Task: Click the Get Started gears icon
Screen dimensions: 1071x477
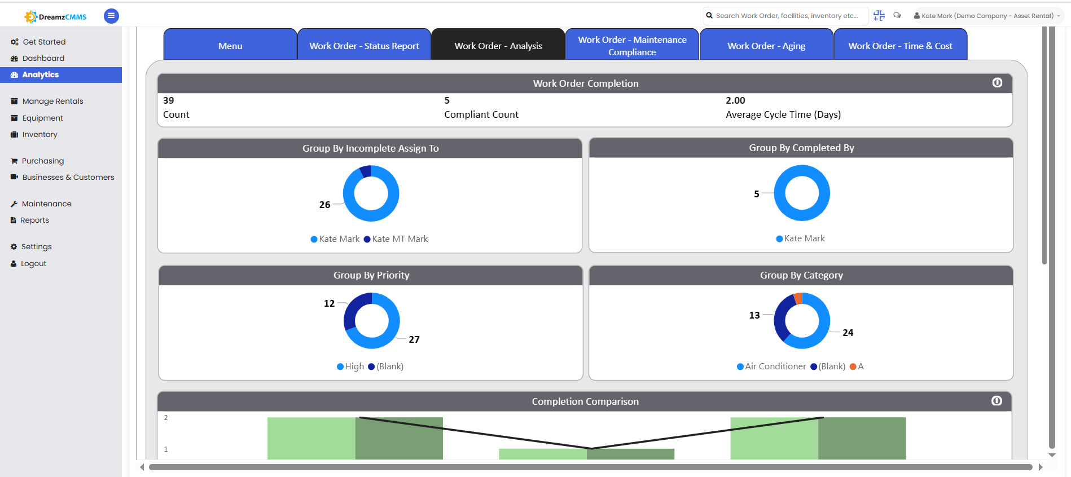Action: pos(15,42)
